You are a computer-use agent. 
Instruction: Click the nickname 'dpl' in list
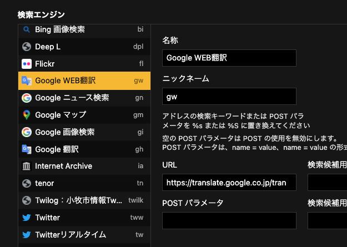[138, 47]
